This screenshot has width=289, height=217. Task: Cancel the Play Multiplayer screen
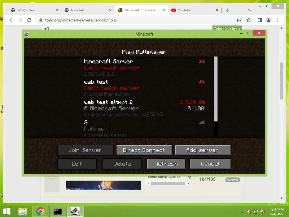(x=210, y=164)
